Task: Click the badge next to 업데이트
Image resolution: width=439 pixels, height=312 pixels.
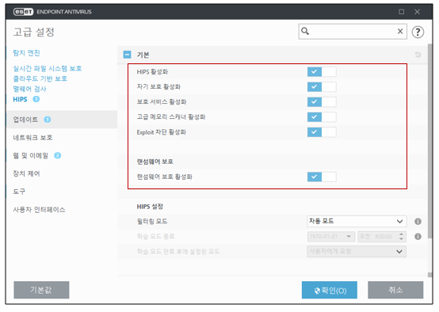Action: 48,120
